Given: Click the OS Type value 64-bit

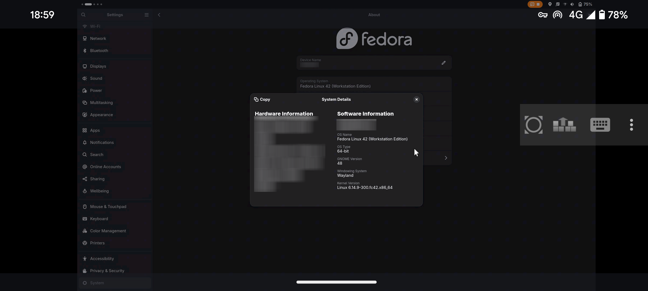Looking at the screenshot, I should [343, 151].
